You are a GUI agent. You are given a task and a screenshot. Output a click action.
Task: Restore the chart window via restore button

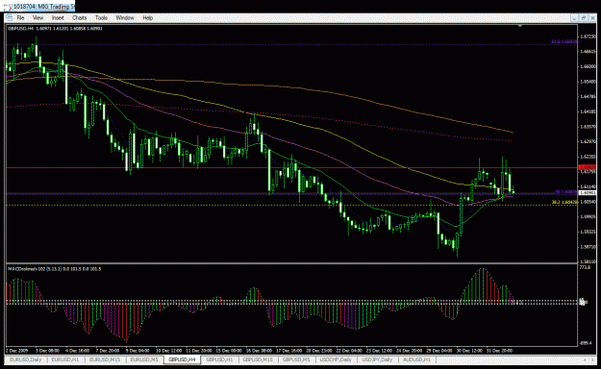(x=583, y=18)
